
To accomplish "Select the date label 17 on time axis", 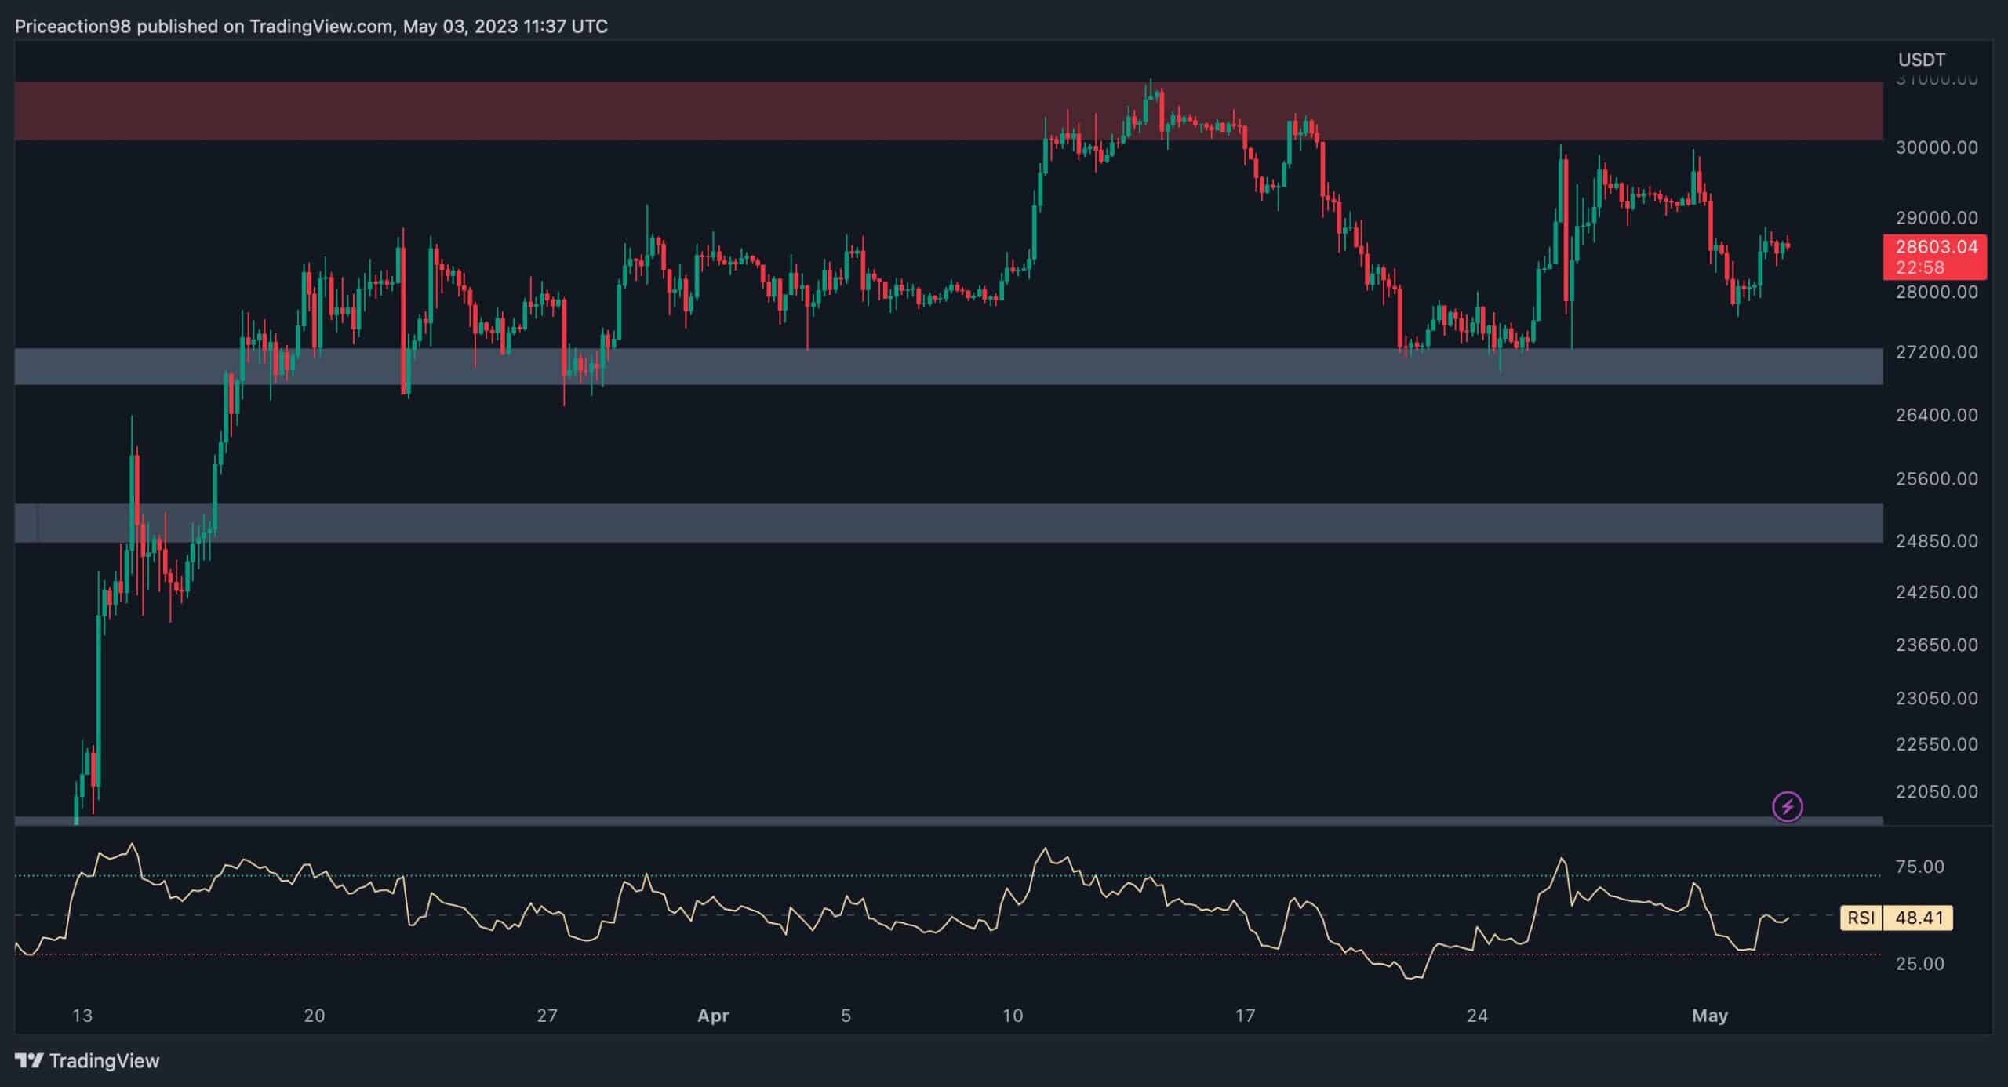I will (1245, 1016).
